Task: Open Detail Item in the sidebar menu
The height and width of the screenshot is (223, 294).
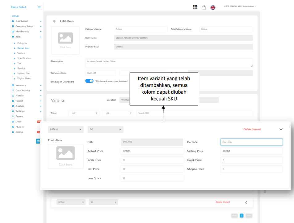Action: [23, 48]
